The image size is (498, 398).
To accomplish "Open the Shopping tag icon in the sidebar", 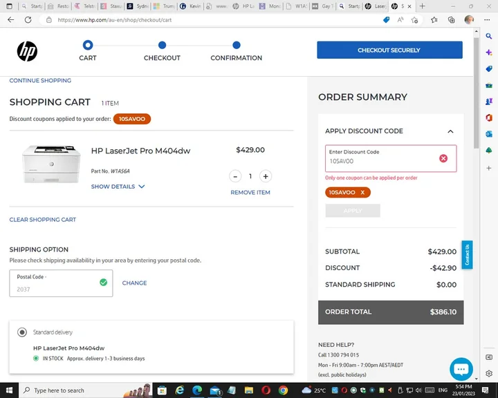I will 489,69.
